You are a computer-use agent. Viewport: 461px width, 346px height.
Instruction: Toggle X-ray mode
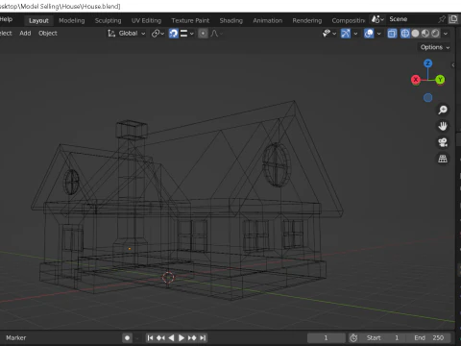pos(392,34)
